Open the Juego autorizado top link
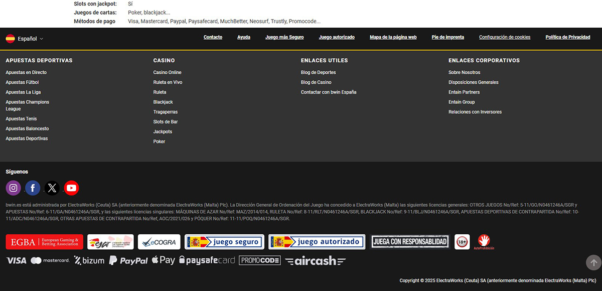This screenshot has width=602, height=291. tap(337, 37)
